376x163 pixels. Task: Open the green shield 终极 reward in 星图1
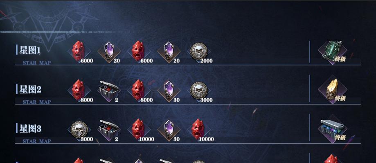click(x=333, y=51)
